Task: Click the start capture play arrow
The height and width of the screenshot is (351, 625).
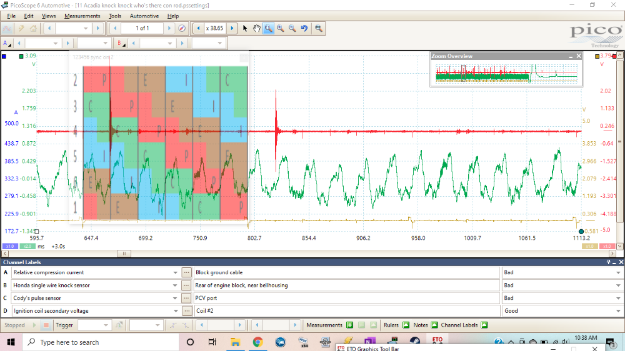Action: click(34, 325)
